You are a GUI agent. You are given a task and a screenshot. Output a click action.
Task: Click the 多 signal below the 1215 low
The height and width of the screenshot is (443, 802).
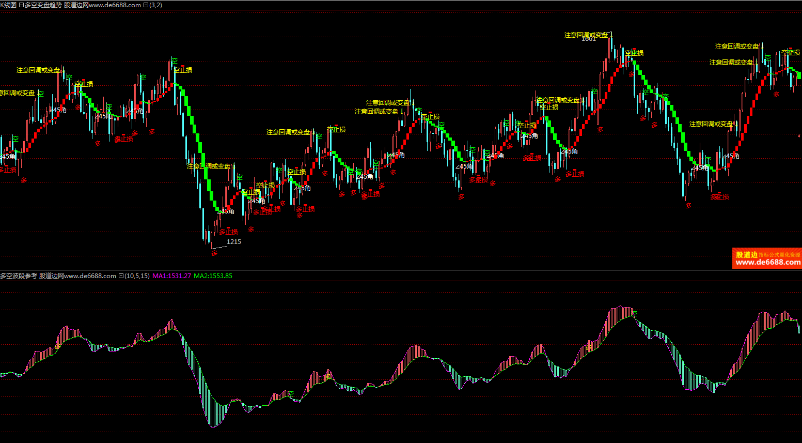[x=214, y=253]
